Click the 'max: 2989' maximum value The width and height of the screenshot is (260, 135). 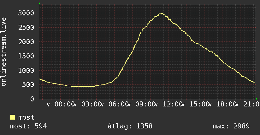[231, 126]
